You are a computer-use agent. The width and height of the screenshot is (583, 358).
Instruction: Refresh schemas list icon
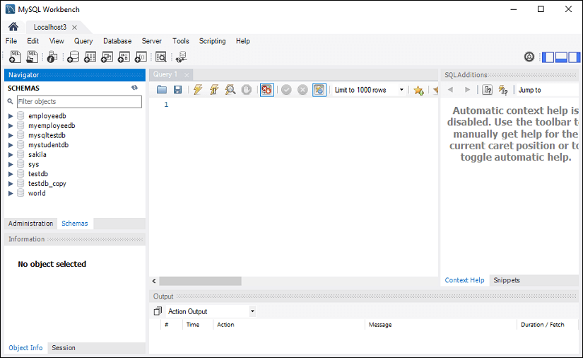point(134,88)
